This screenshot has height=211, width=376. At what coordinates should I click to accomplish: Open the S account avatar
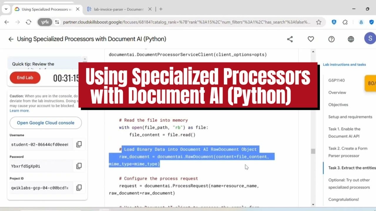(x=370, y=38)
